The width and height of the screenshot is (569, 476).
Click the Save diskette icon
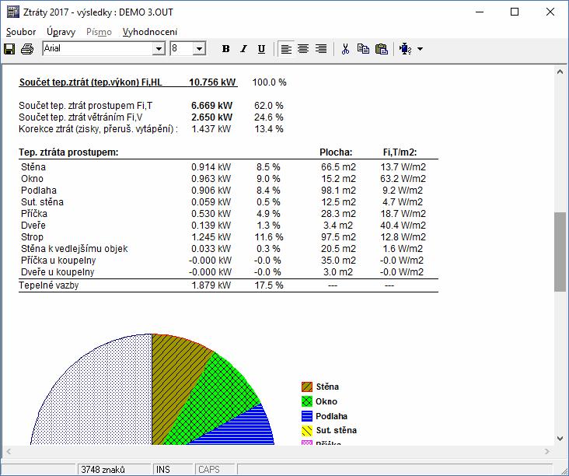click(x=9, y=49)
